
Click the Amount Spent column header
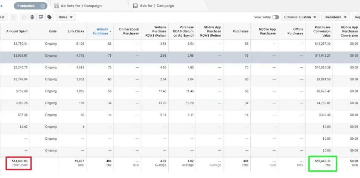tap(17, 31)
